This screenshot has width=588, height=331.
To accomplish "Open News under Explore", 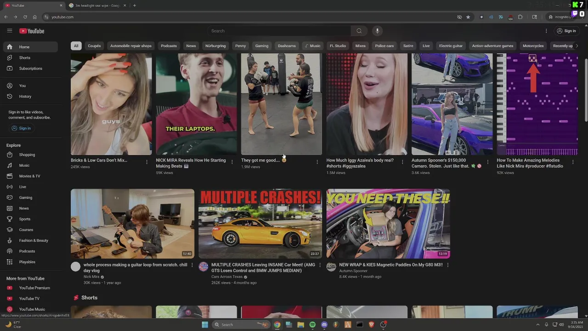I will point(30,208).
